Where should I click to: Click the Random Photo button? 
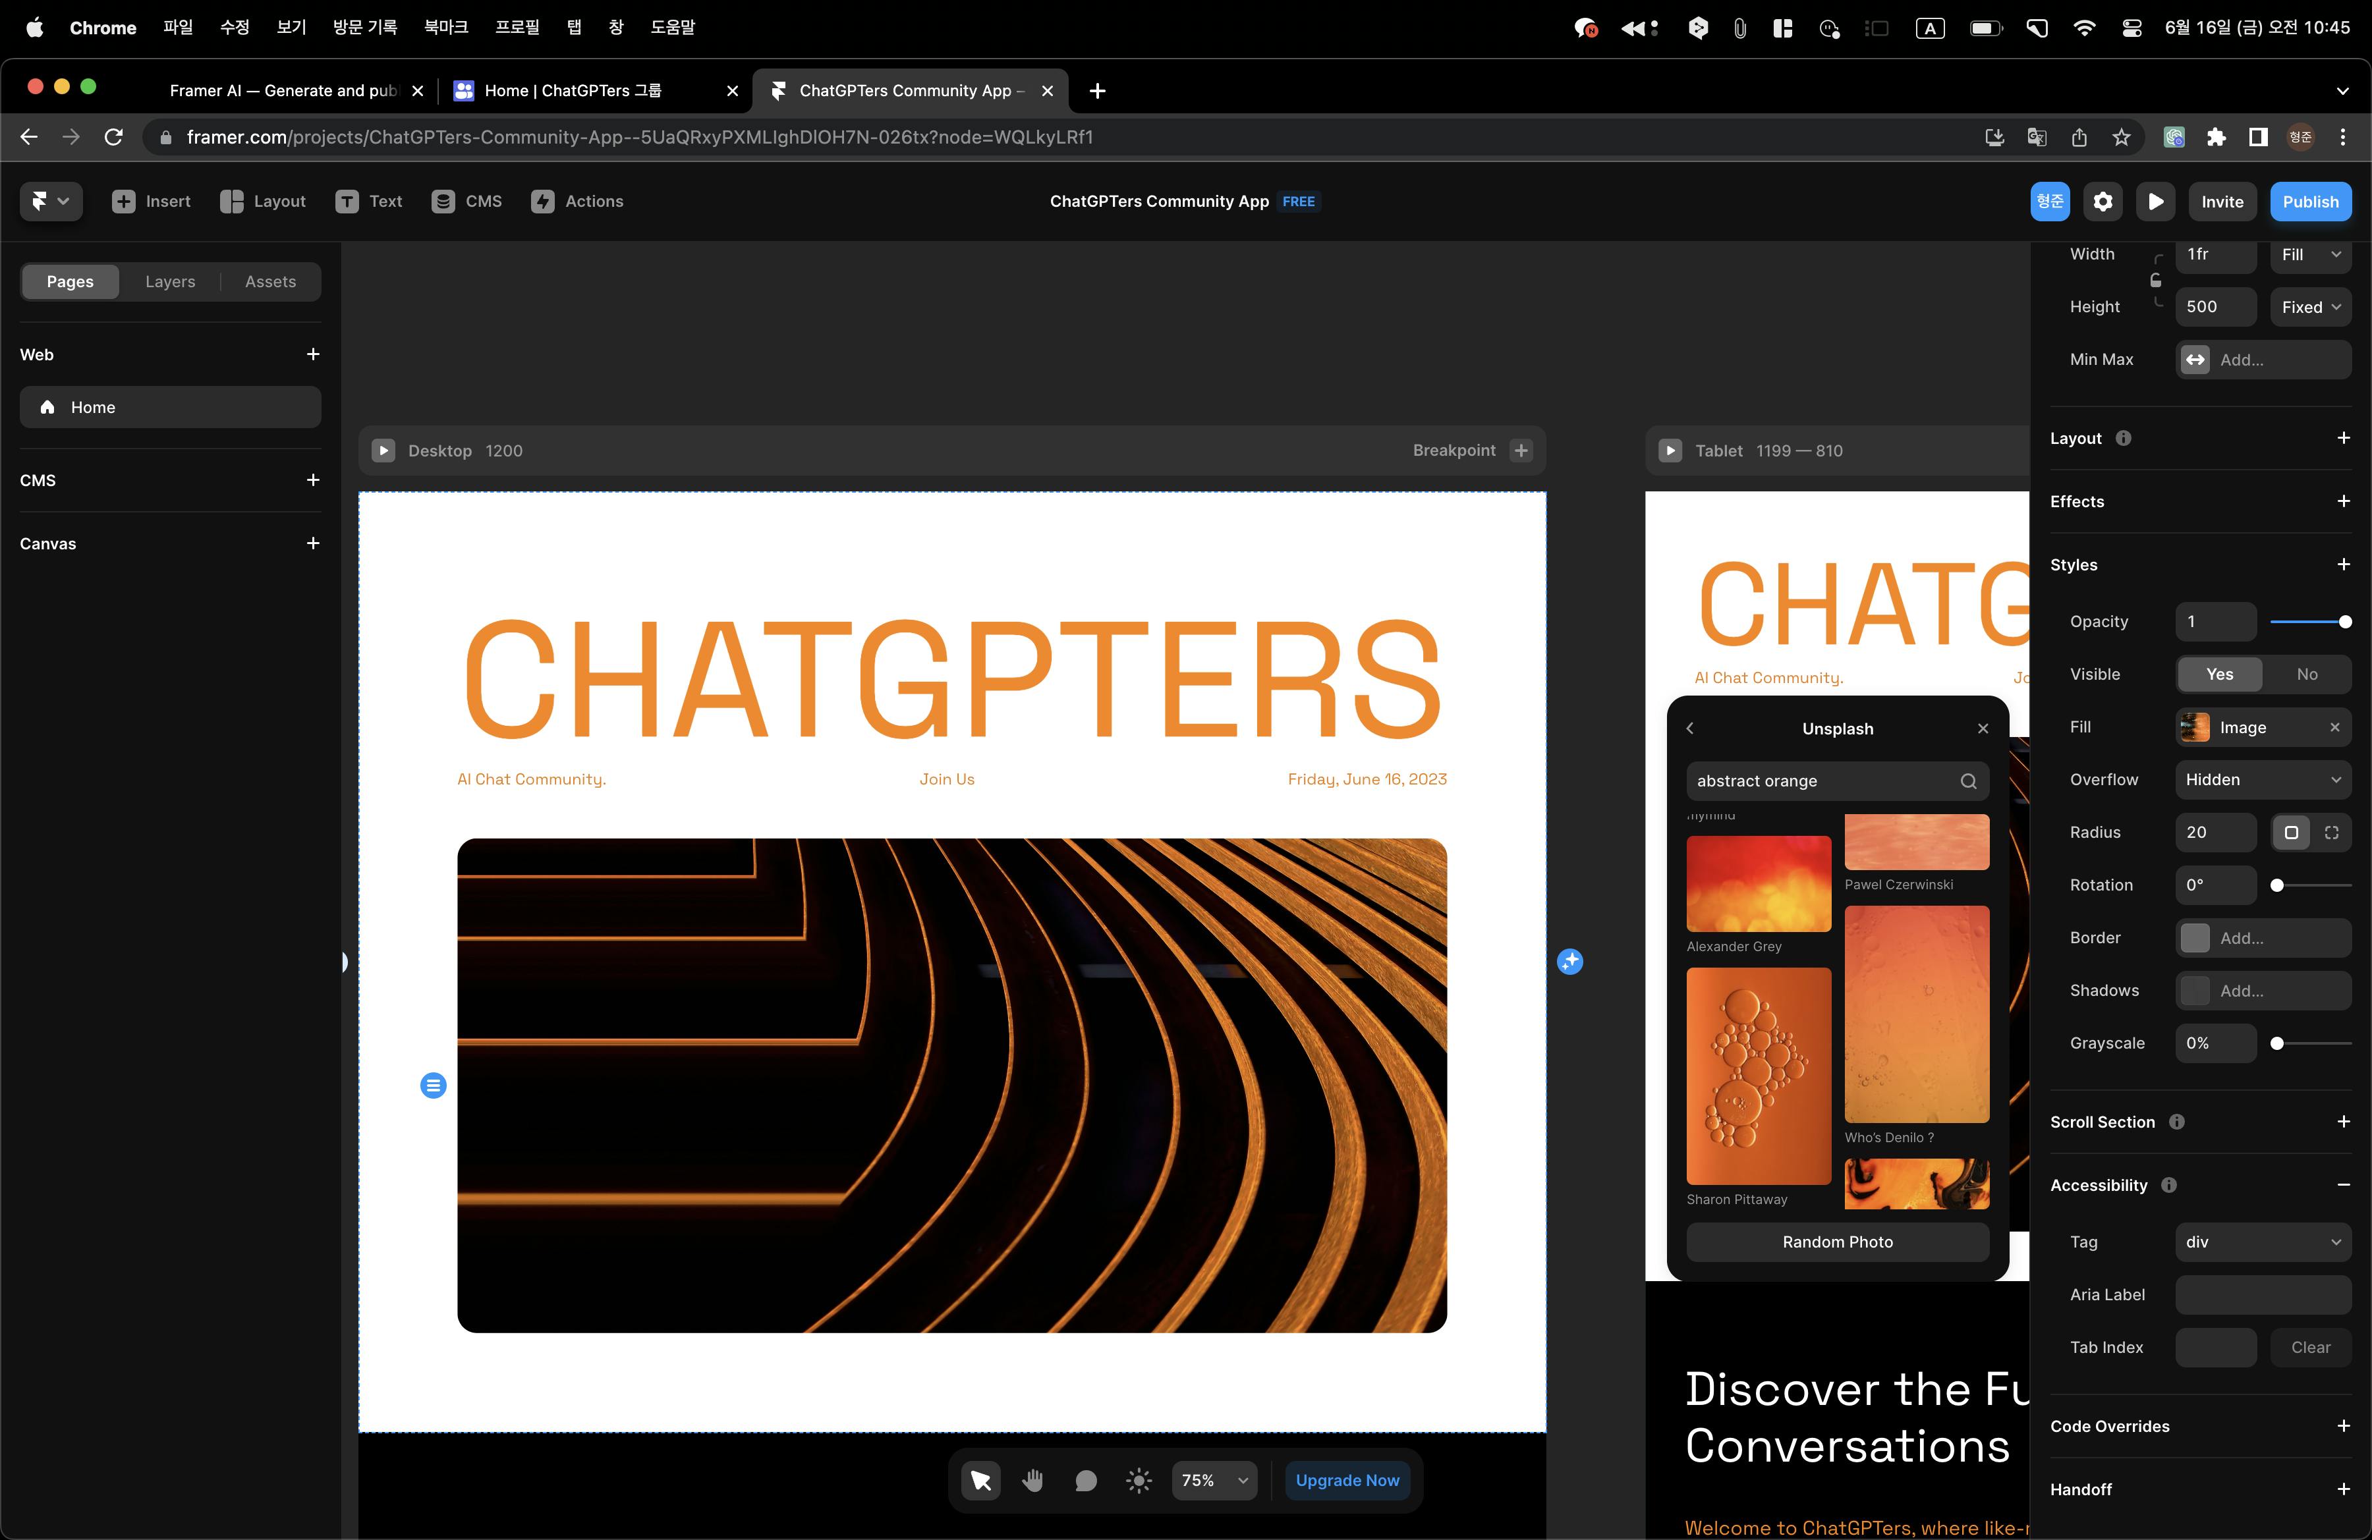point(1837,1242)
